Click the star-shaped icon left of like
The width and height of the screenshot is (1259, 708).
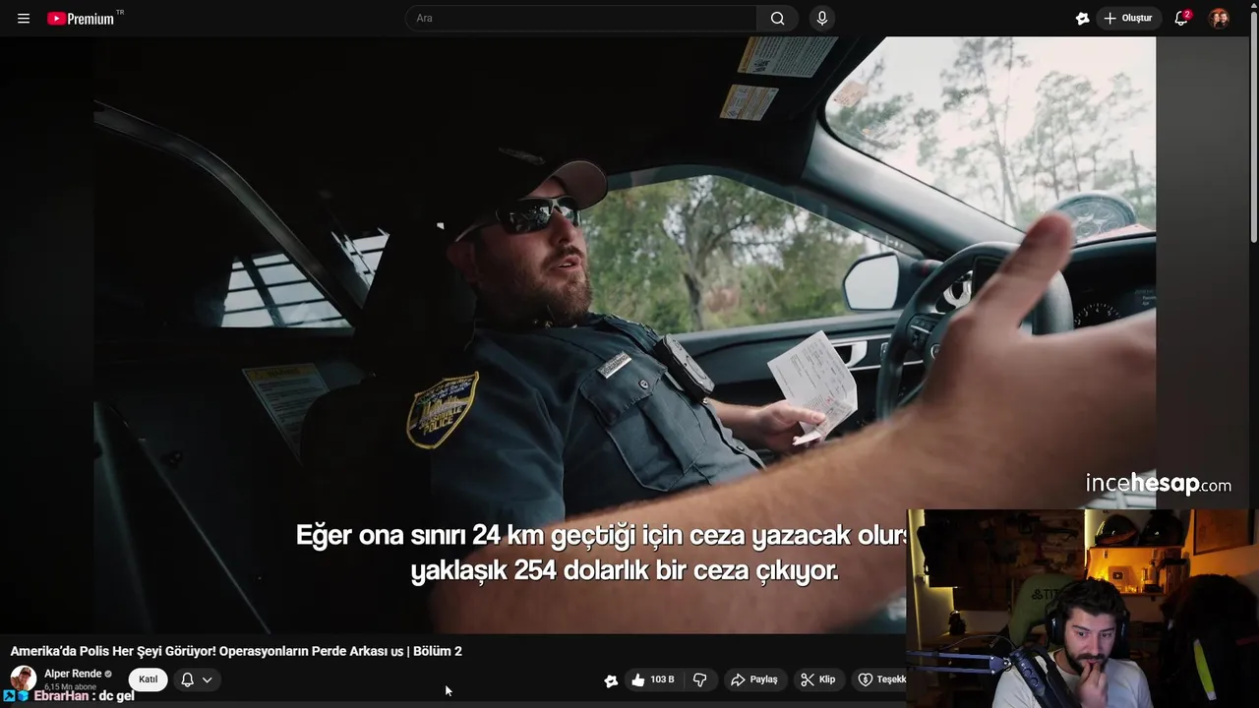[x=611, y=680]
